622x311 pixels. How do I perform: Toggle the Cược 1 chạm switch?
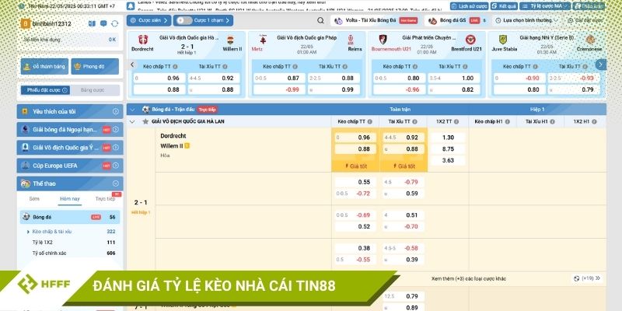point(184,20)
